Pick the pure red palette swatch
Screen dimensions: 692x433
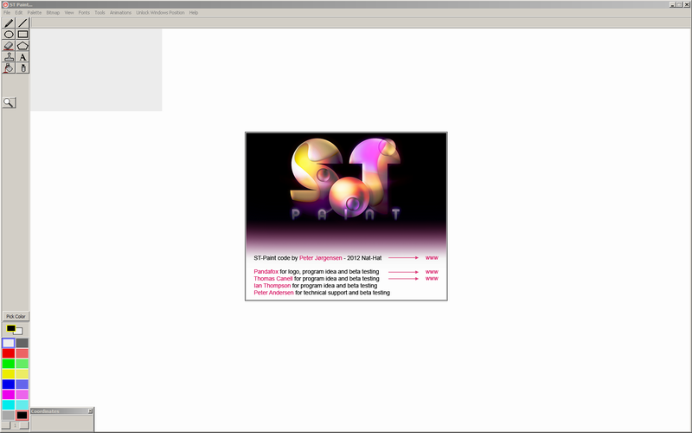(9, 353)
